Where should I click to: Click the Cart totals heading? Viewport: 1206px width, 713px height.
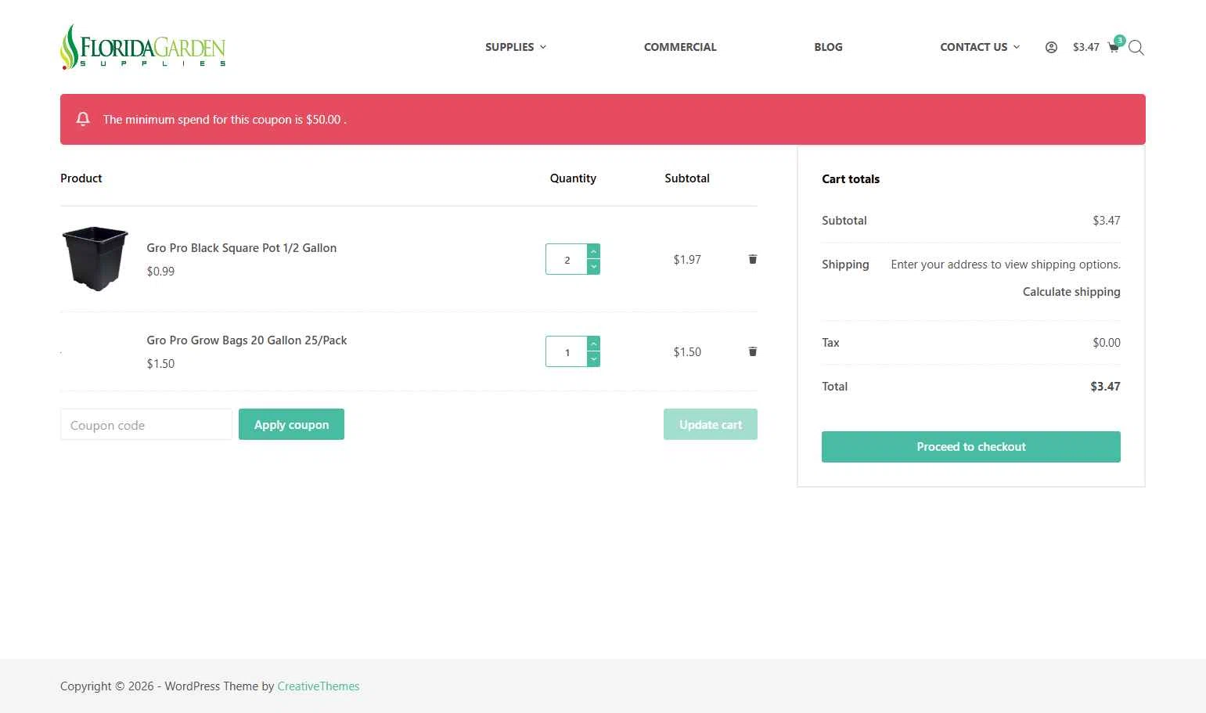[851, 179]
